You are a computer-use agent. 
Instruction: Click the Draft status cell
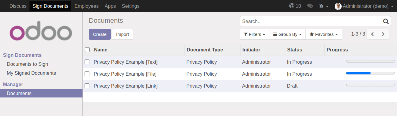[292, 86]
